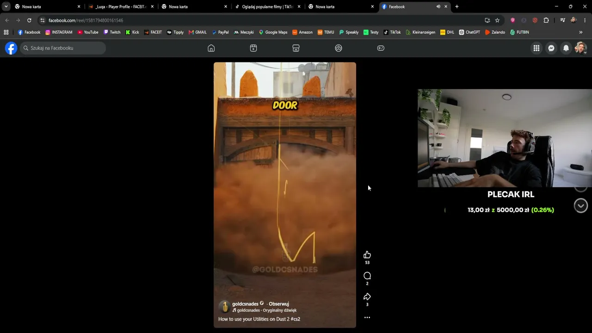The height and width of the screenshot is (333, 592).
Task: Close the Facebook tab
Action: [446, 6]
